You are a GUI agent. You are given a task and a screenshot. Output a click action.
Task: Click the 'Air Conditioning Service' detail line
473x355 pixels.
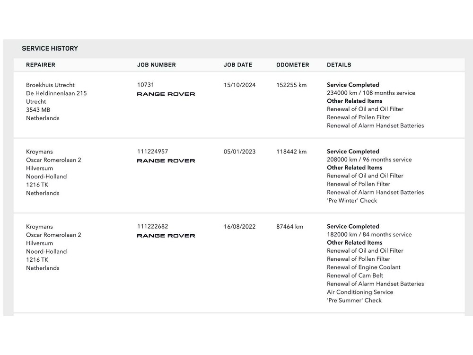(360, 292)
